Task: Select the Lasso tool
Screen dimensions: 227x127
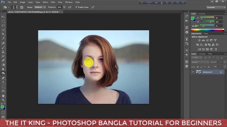Action: click(x=3, y=25)
